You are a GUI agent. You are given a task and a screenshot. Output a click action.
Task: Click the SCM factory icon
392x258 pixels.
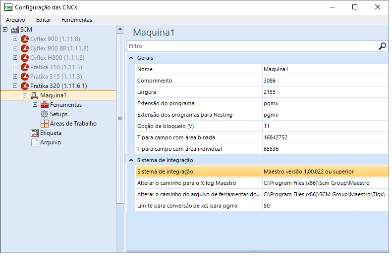pos(15,30)
